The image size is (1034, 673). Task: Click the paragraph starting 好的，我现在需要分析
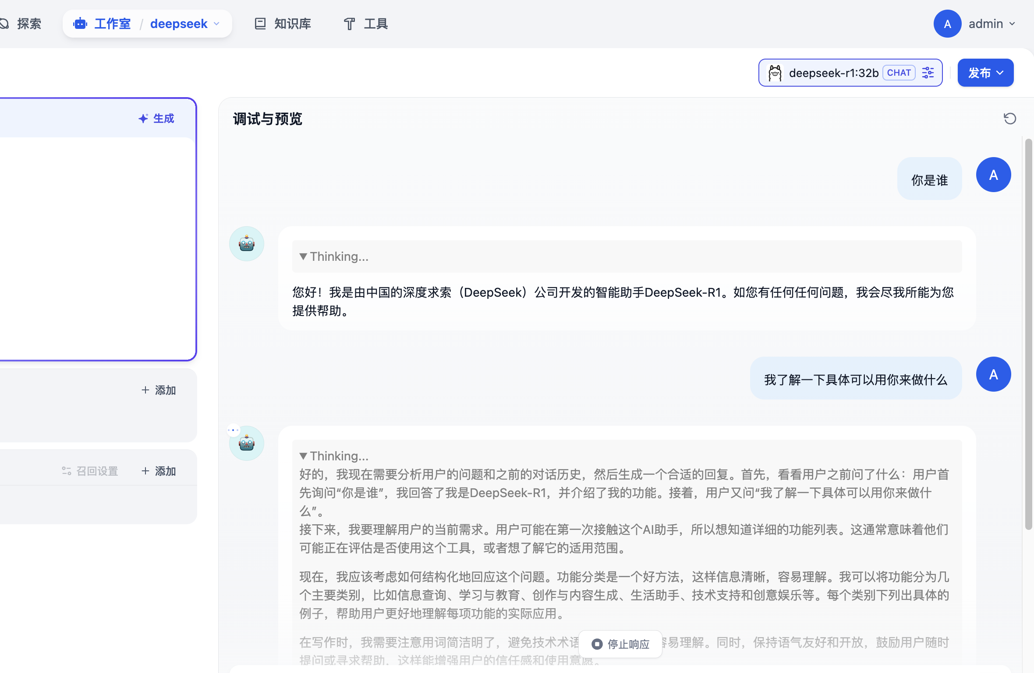point(624,493)
